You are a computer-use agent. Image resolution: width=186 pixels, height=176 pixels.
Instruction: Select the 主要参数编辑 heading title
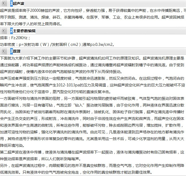pos(24,31)
